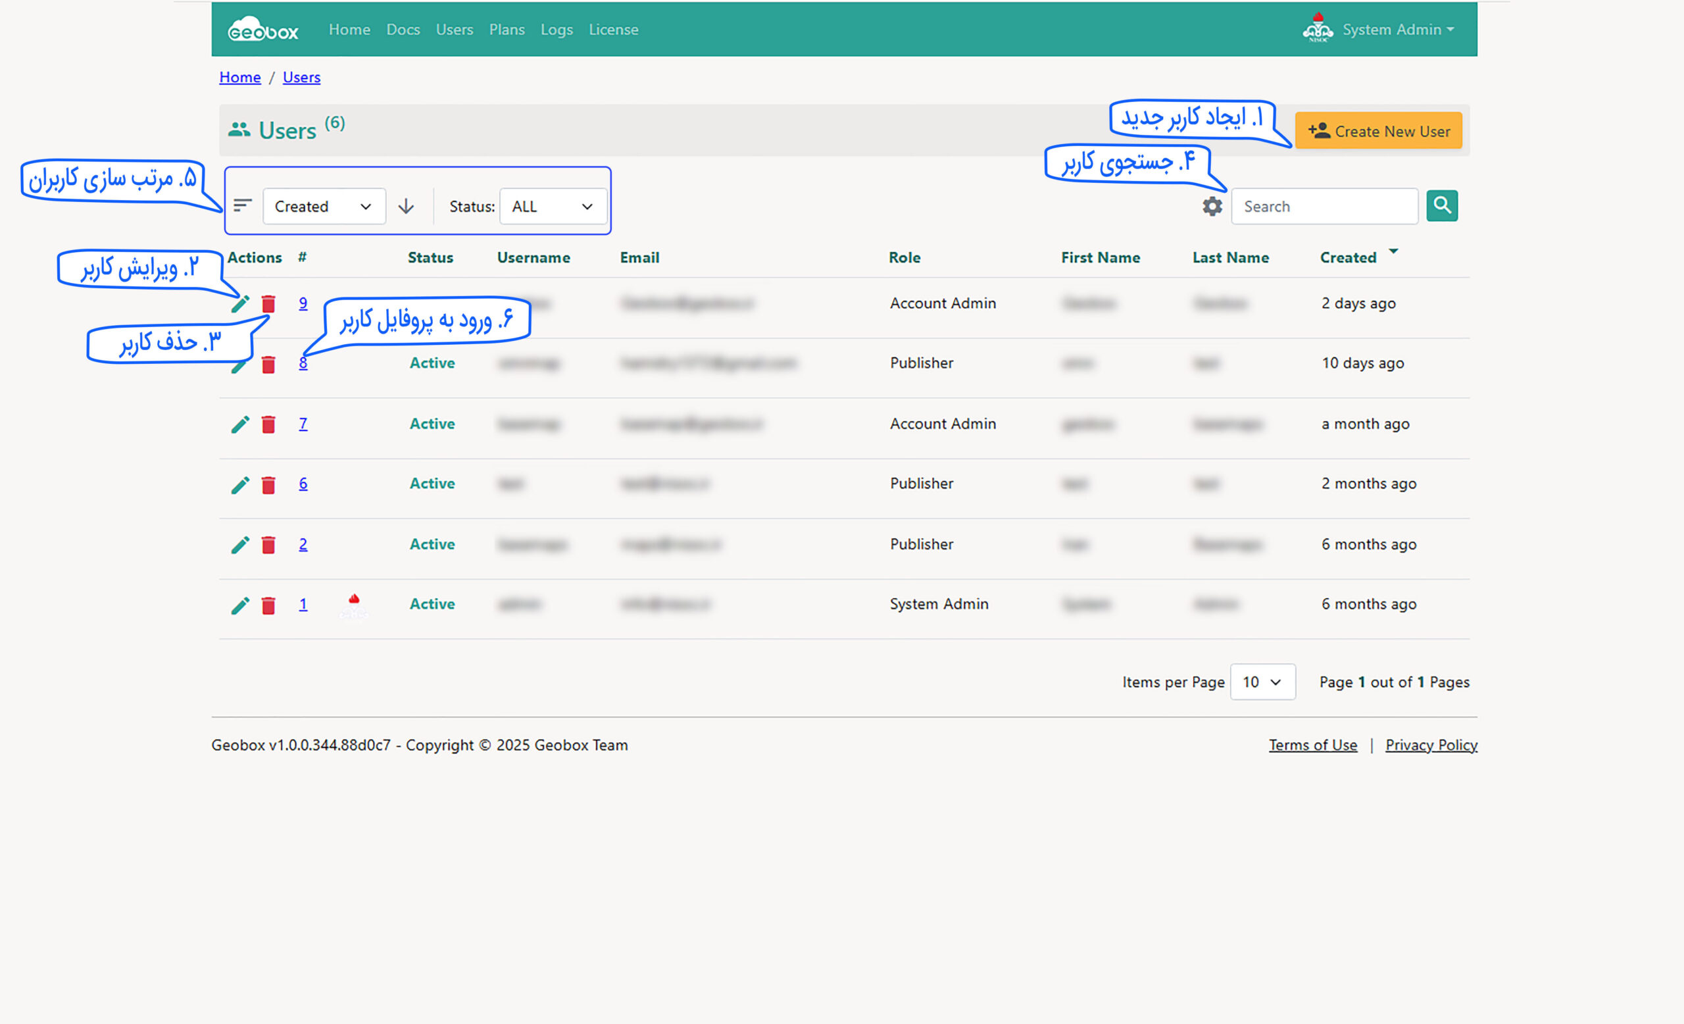Open the Items per Page dropdown

point(1262,682)
